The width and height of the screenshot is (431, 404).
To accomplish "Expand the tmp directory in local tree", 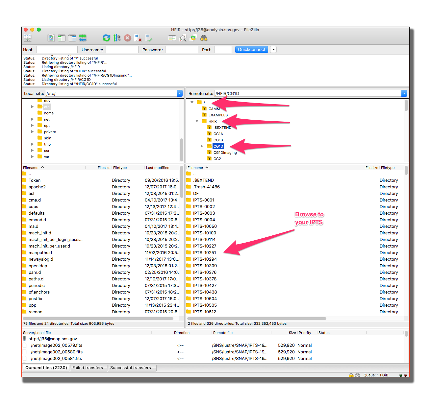I will point(32,144).
